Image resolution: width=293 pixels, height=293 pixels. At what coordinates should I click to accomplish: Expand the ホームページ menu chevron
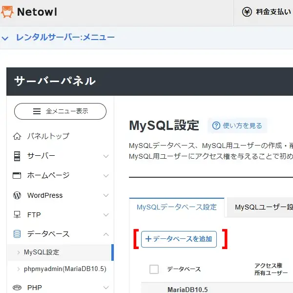pos(106,176)
